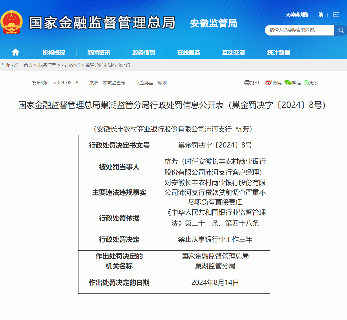This screenshot has width=347, height=320.
Task: Click the article headline with 8号
Action: [173, 105]
